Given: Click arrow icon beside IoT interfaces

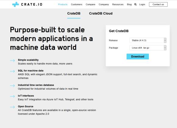Looking at the screenshot, I should pyautogui.click(x=13, y=96).
